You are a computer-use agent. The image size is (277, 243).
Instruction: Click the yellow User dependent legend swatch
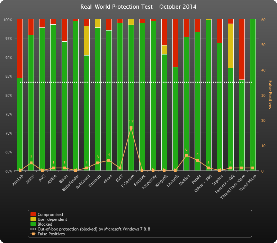[x=33, y=219]
